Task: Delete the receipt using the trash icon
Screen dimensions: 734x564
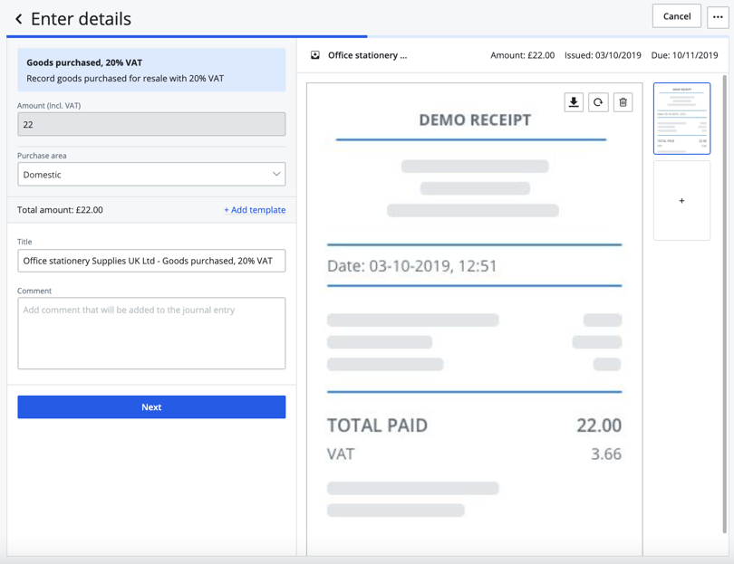Action: pos(623,102)
